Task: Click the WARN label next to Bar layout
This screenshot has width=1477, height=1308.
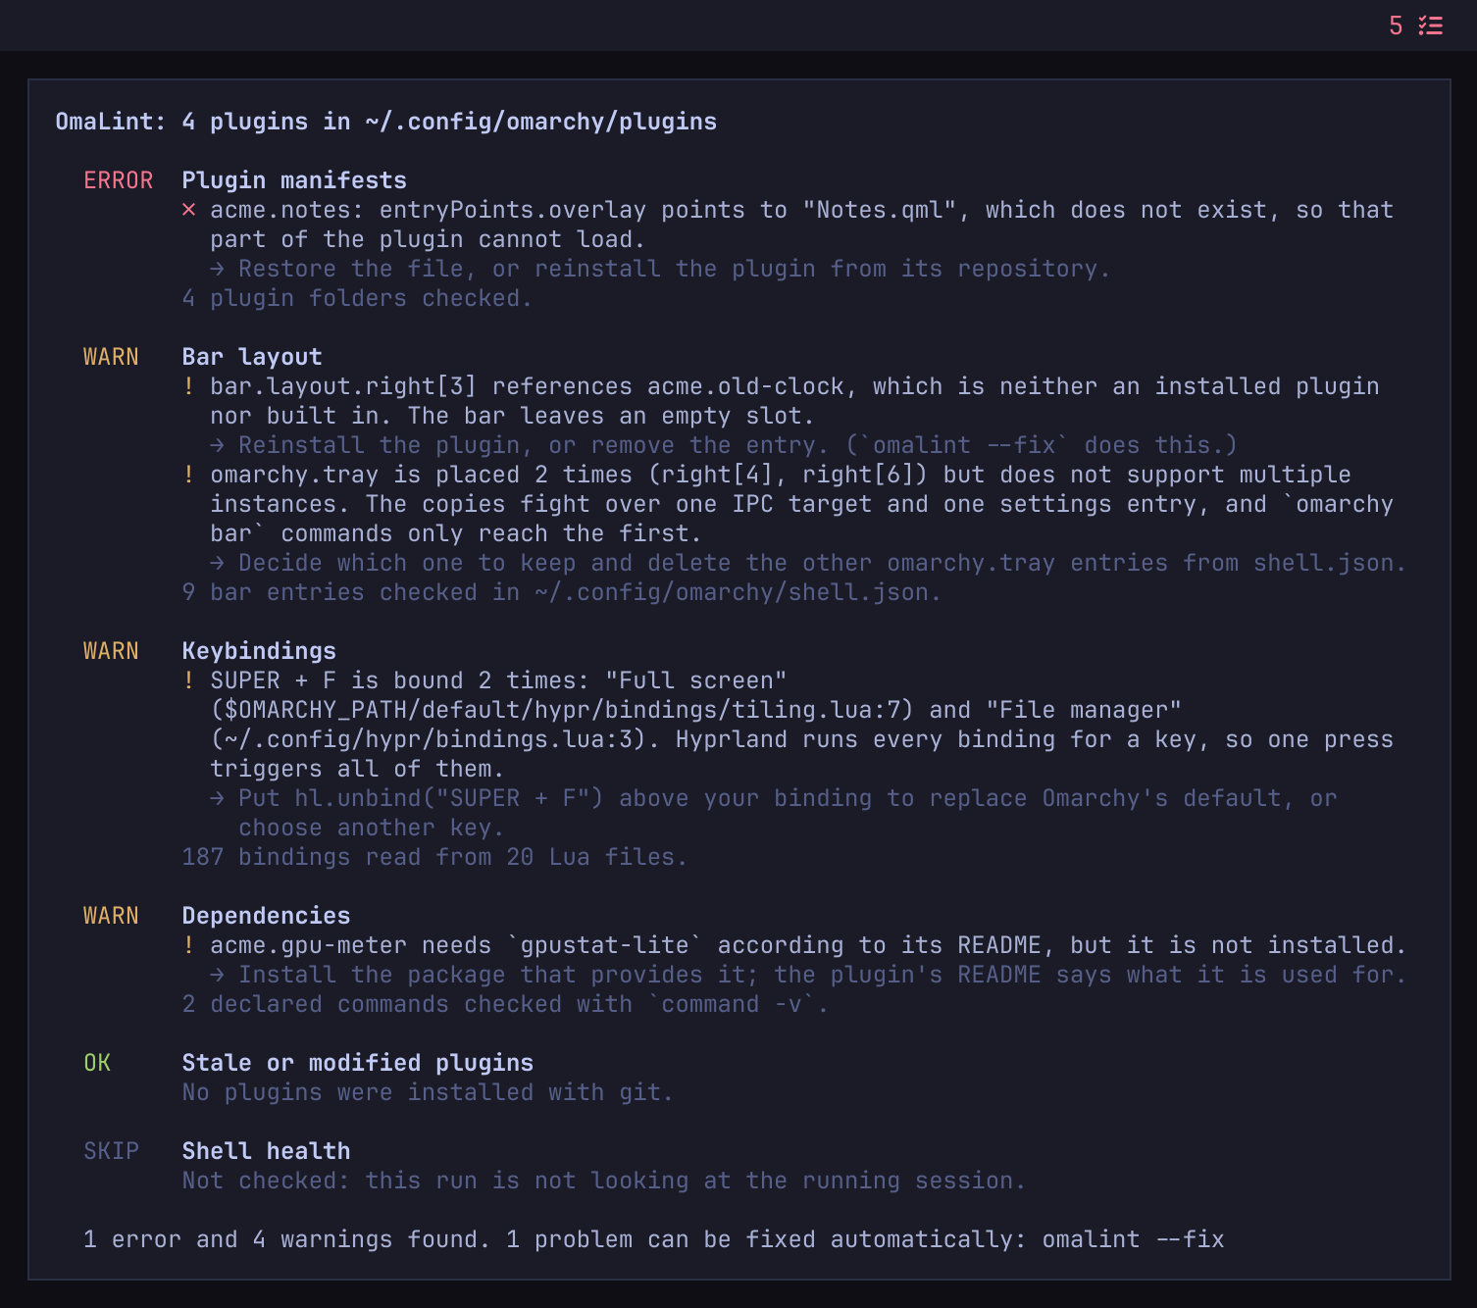Action: pyautogui.click(x=111, y=357)
